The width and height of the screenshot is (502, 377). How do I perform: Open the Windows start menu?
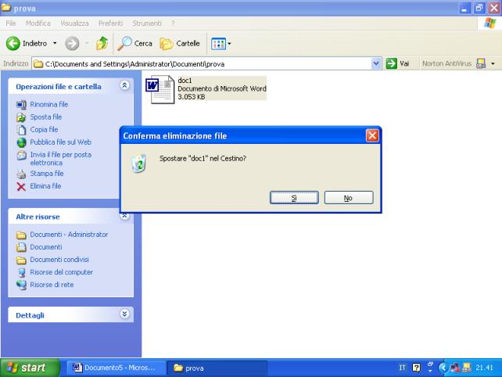coord(30,368)
